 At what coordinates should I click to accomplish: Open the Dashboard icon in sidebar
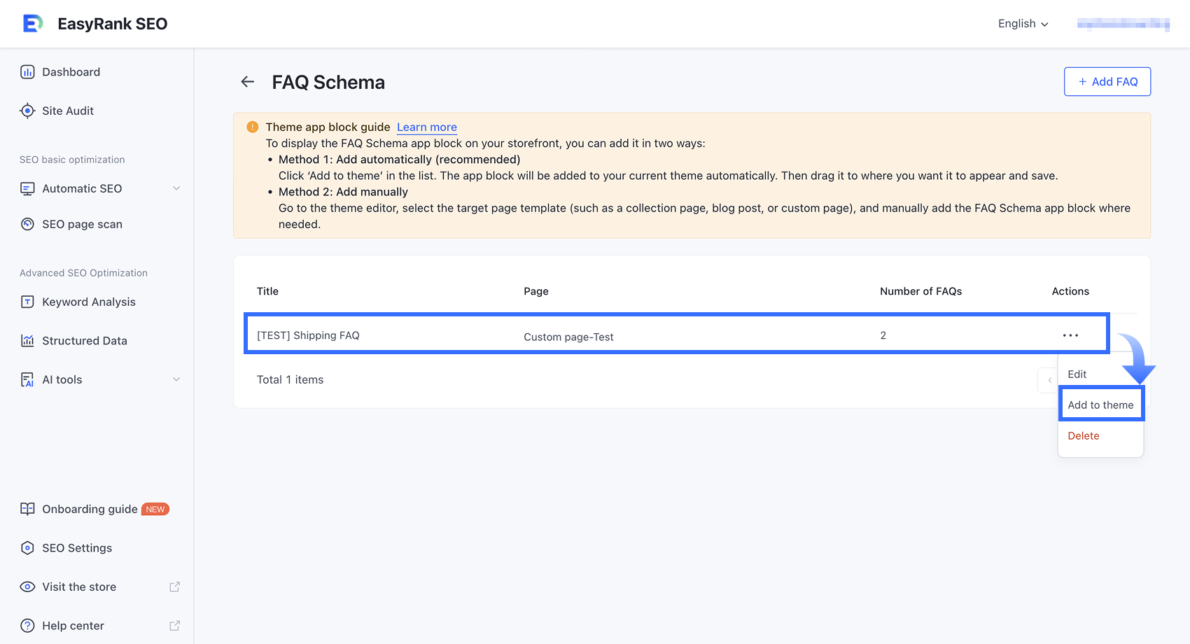pos(27,72)
